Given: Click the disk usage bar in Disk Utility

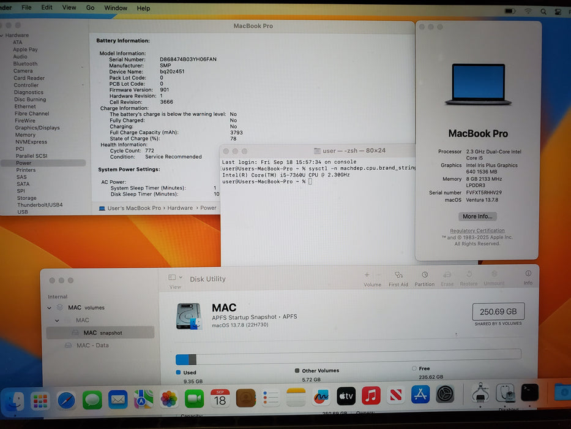Looking at the screenshot, I should pyautogui.click(x=348, y=357).
